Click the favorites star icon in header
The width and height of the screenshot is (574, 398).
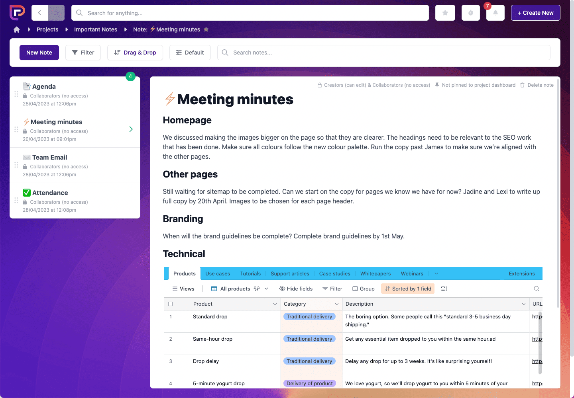pyautogui.click(x=445, y=13)
